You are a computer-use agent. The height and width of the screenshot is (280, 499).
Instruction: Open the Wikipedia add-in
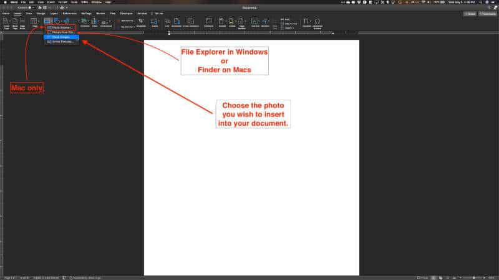click(141, 22)
